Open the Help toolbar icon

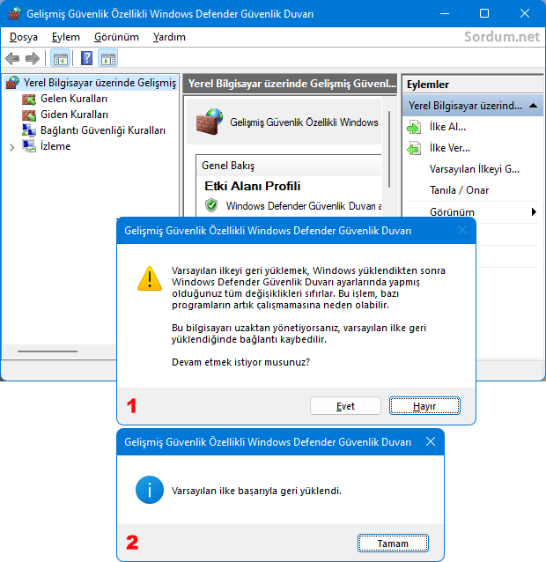pyautogui.click(x=86, y=58)
